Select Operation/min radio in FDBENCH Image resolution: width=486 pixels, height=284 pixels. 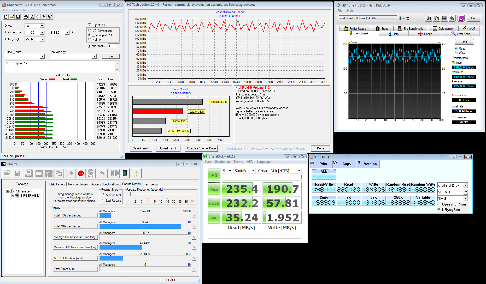click(439, 204)
